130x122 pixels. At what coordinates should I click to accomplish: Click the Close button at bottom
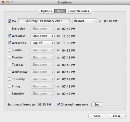tap(117, 116)
